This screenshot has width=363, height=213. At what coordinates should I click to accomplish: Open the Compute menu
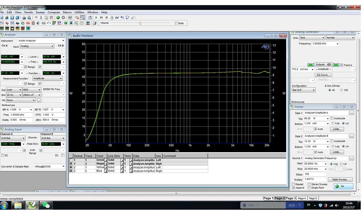[53, 12]
